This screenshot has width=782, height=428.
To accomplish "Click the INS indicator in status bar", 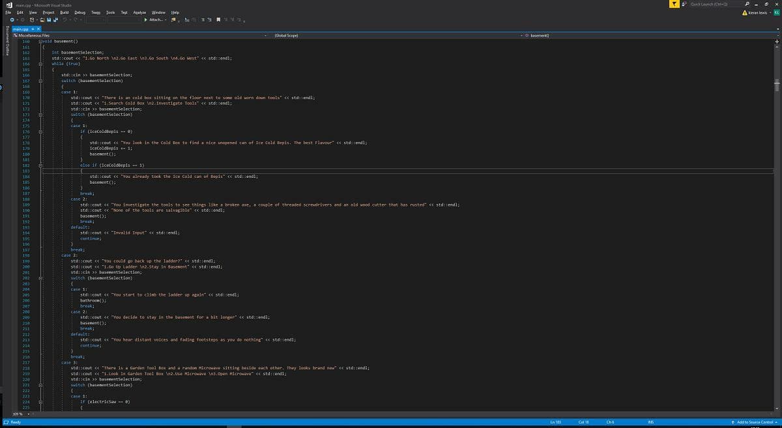I will (x=650, y=423).
